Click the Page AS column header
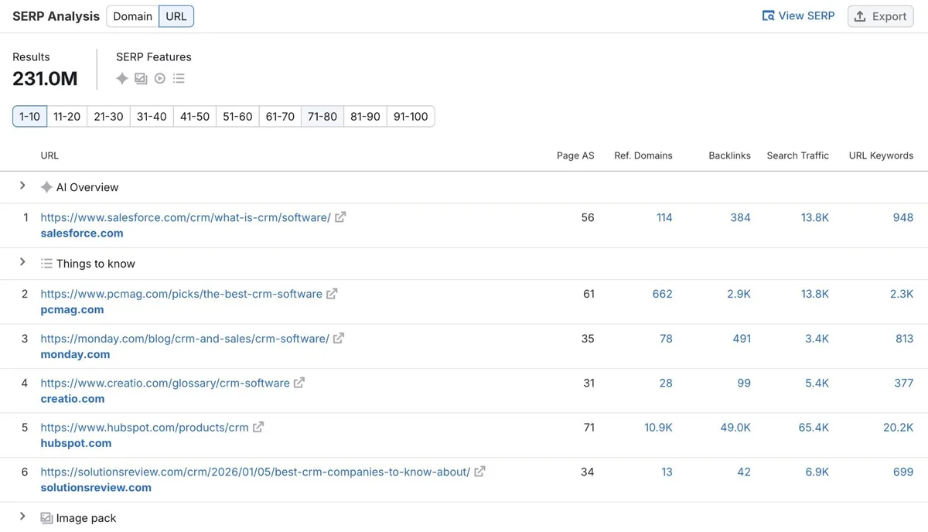This screenshot has width=928, height=532. tap(575, 155)
